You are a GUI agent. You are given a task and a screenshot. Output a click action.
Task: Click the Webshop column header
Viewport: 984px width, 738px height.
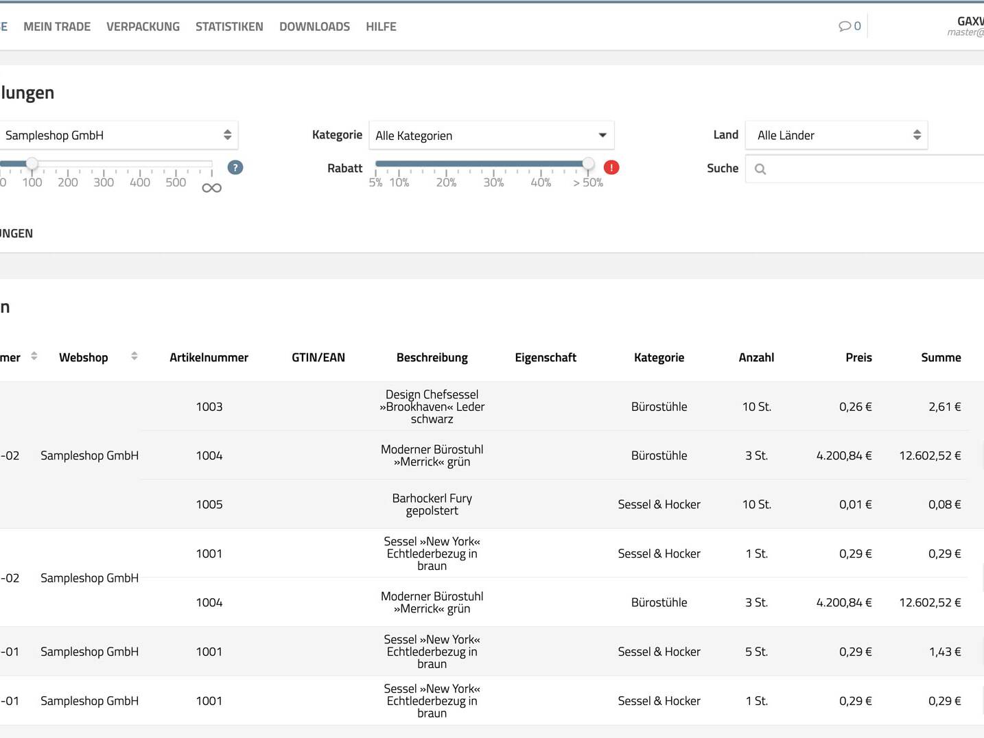click(83, 357)
